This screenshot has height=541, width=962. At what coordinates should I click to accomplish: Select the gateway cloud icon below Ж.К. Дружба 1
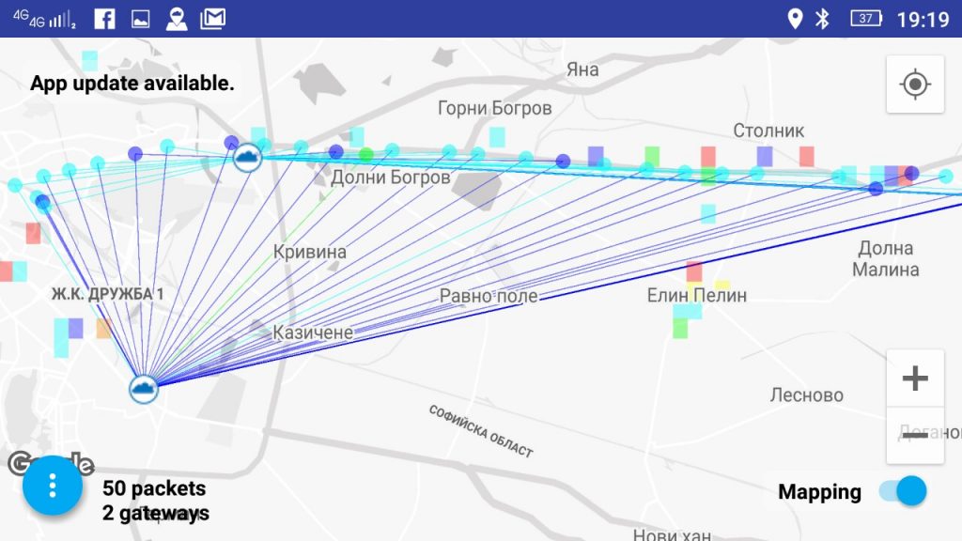pyautogui.click(x=143, y=387)
